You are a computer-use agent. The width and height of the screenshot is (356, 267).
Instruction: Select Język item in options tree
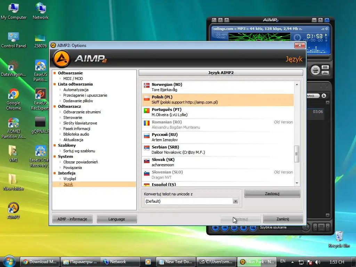point(68,184)
